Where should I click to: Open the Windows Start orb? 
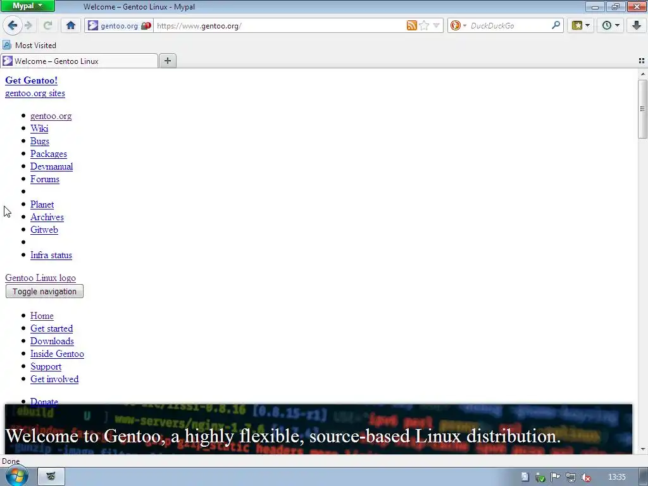(x=16, y=477)
